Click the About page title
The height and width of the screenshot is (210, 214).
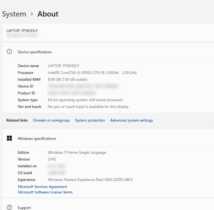pos(48,14)
